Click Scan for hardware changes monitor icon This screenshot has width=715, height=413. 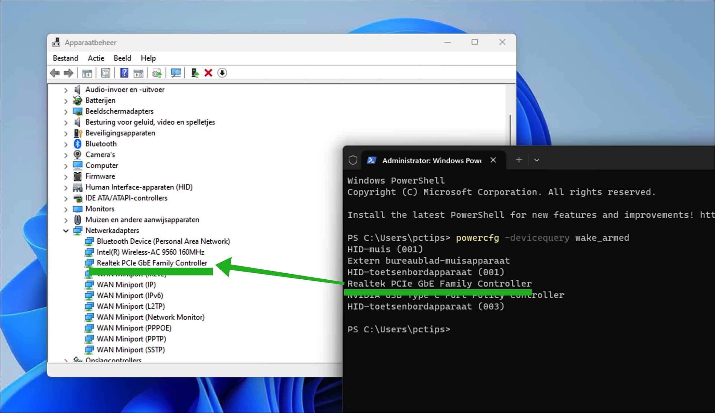click(x=176, y=73)
